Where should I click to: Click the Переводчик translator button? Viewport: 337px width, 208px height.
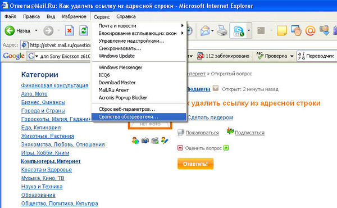point(316,56)
